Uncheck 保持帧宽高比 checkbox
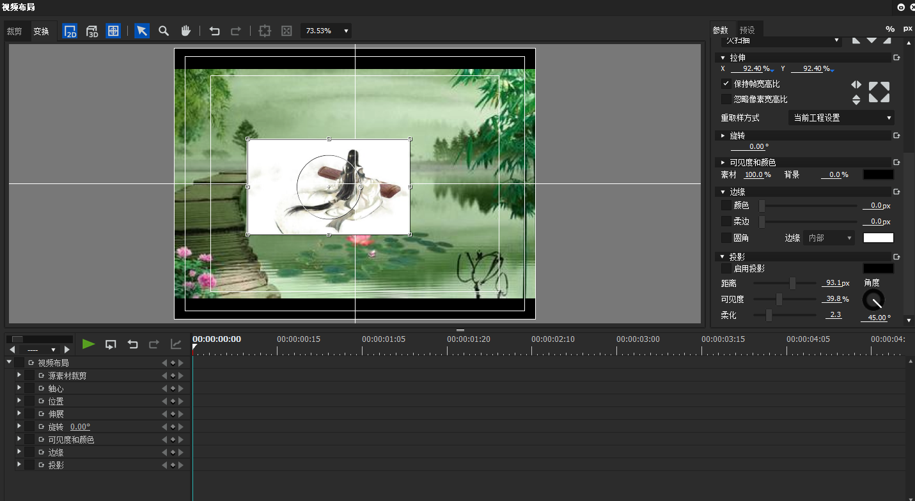The width and height of the screenshot is (915, 501). pos(726,84)
